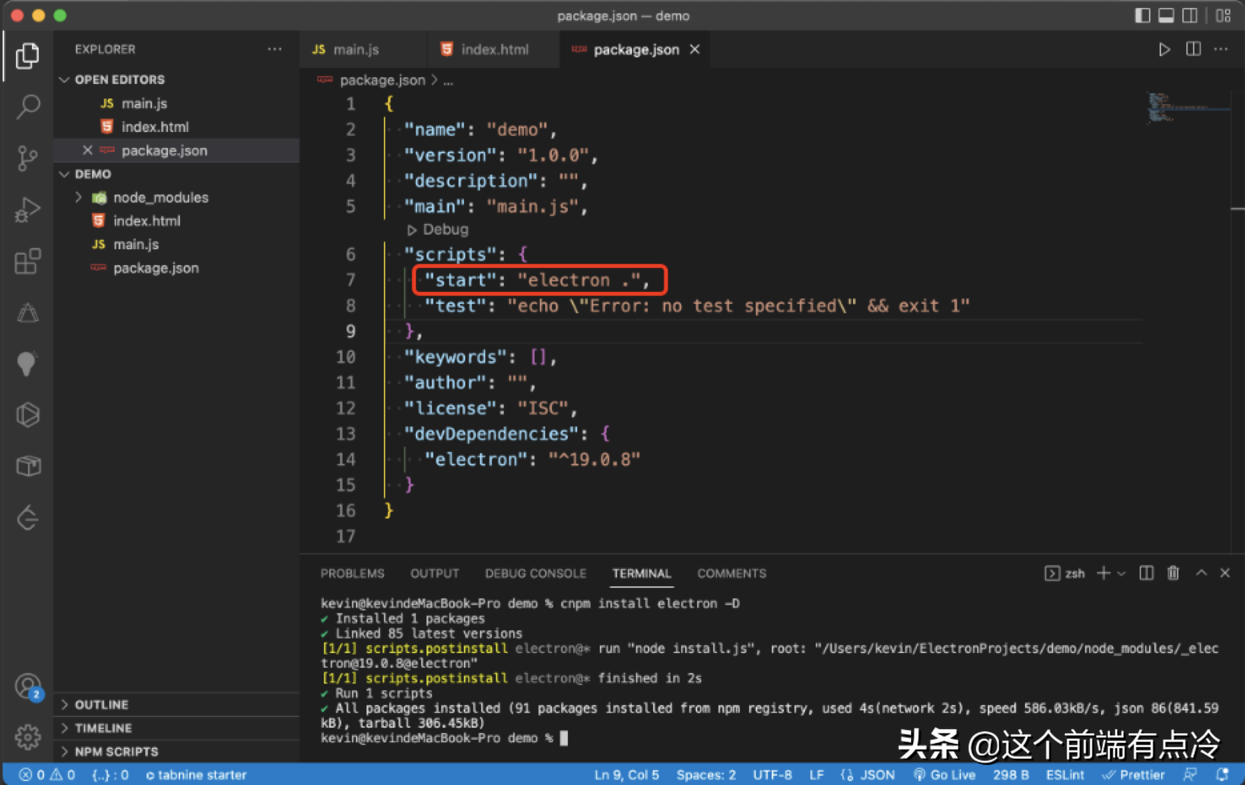This screenshot has width=1245, height=785.
Task: Open the lightbulb icon view in the activity bar
Action: tap(27, 364)
